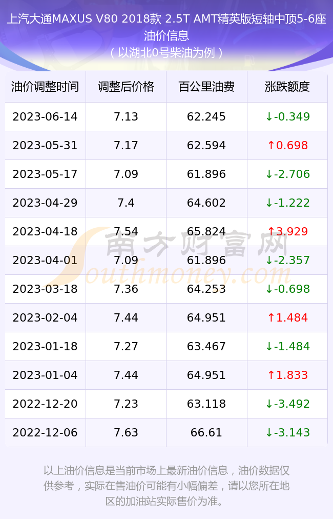Click the 以湖北0号柴油为例 subtitle

click(x=167, y=53)
